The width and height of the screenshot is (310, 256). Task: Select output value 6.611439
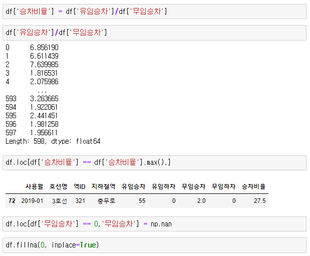point(44,56)
